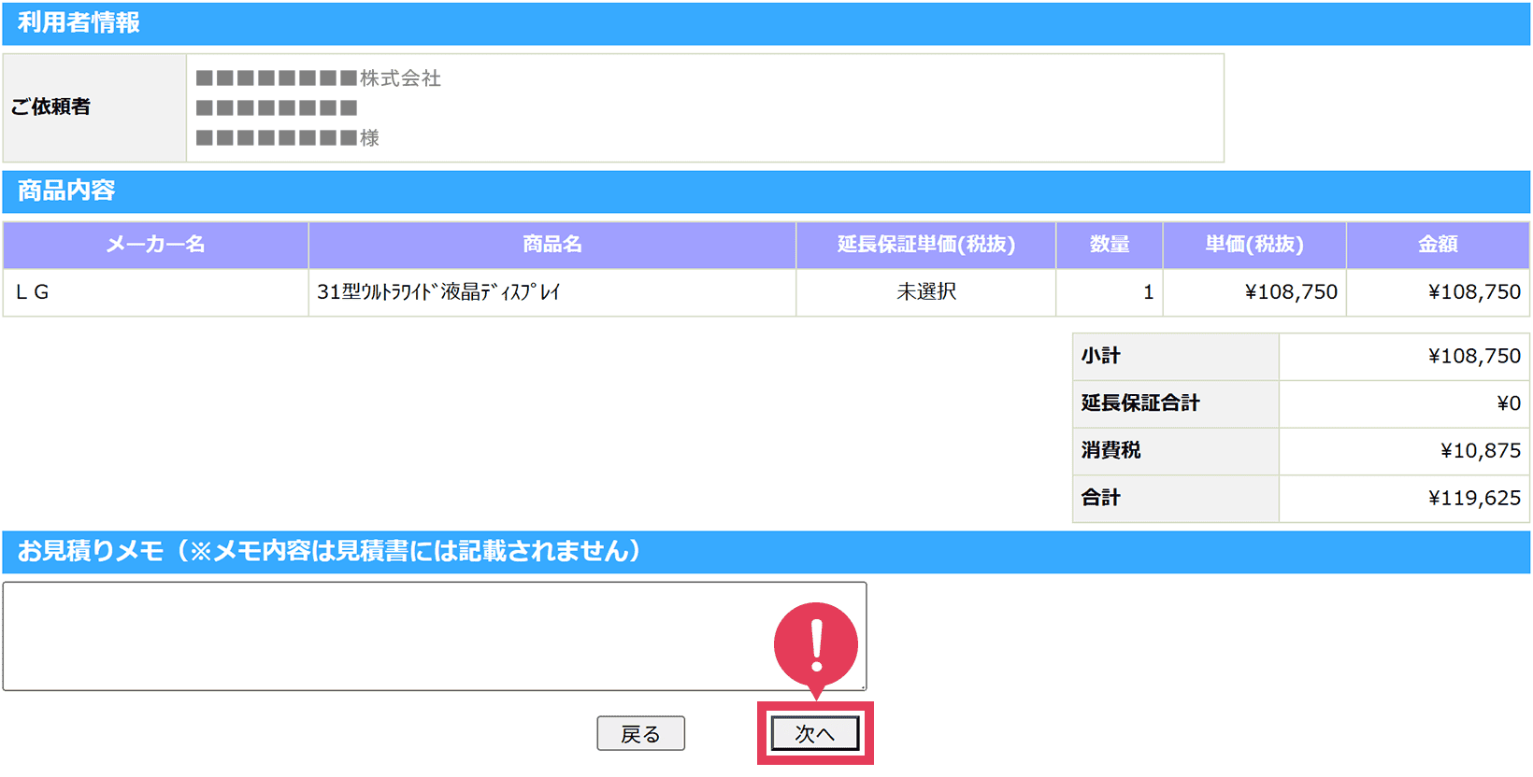Select the requester name line ending in 様
The width and height of the screenshot is (1533, 777).
click(288, 138)
